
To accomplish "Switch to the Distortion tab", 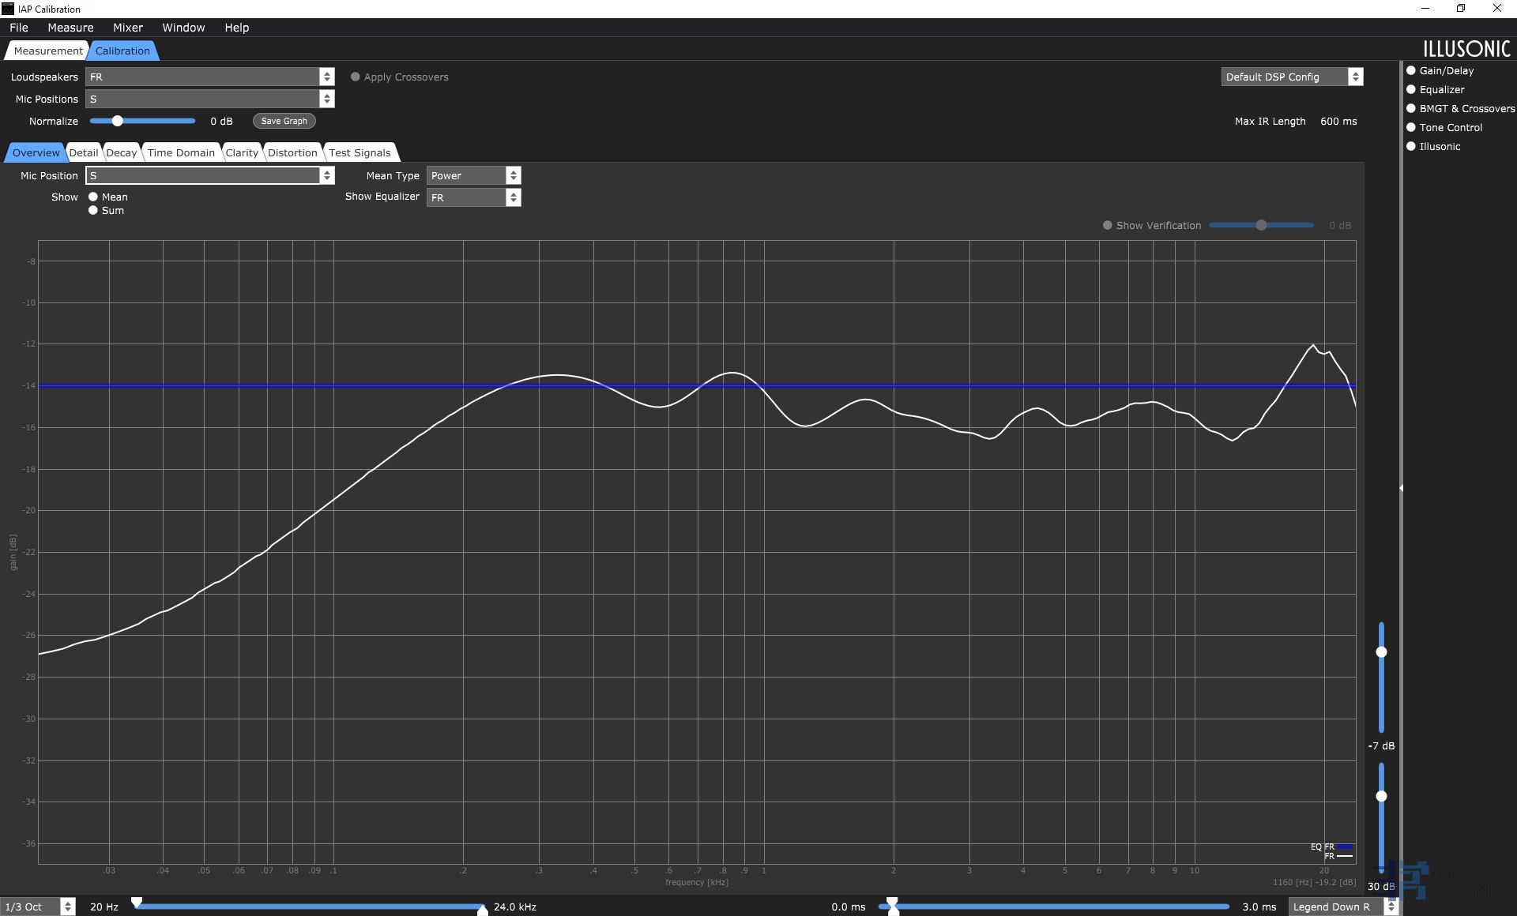I will coord(292,152).
